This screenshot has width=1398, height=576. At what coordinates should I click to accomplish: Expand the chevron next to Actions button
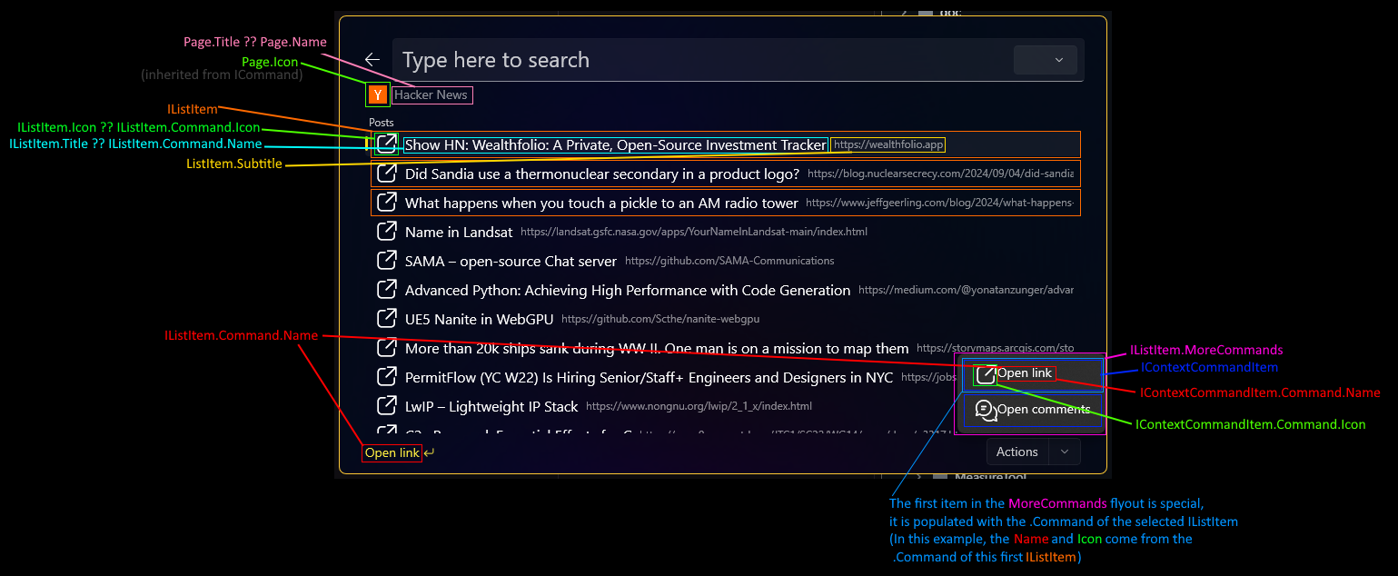(1065, 452)
